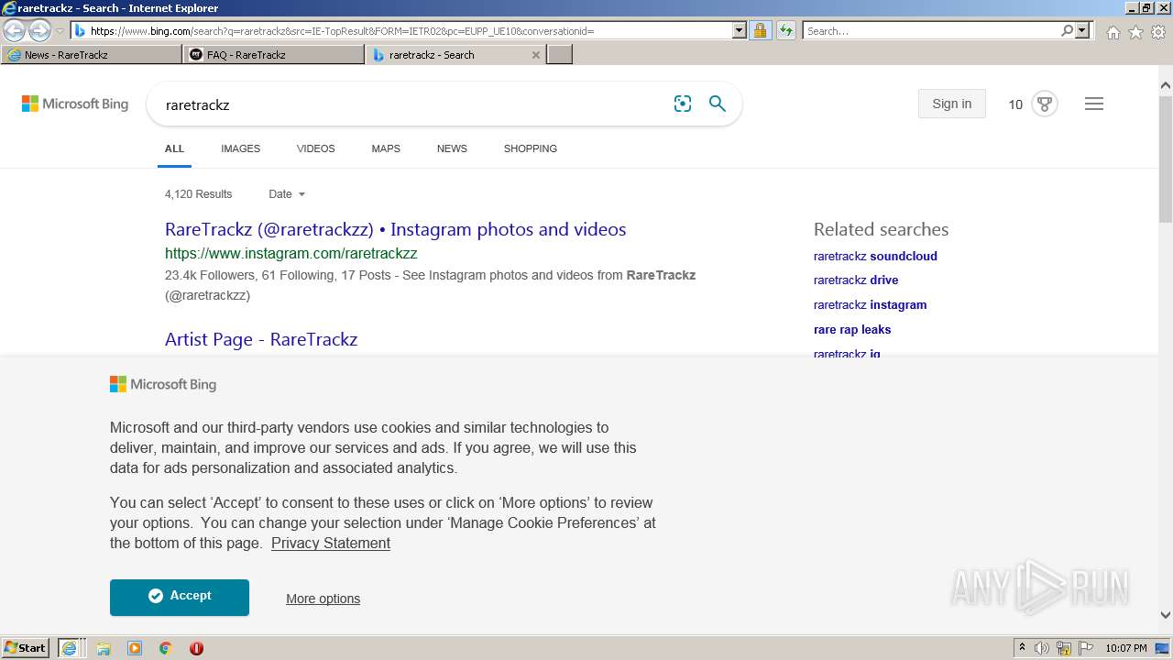Click the volume speaker tray icon

[1042, 648]
